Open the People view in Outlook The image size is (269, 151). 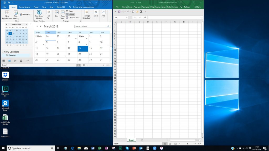(15, 61)
